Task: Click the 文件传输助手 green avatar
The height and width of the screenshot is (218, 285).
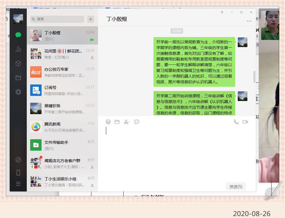Action: click(x=36, y=145)
